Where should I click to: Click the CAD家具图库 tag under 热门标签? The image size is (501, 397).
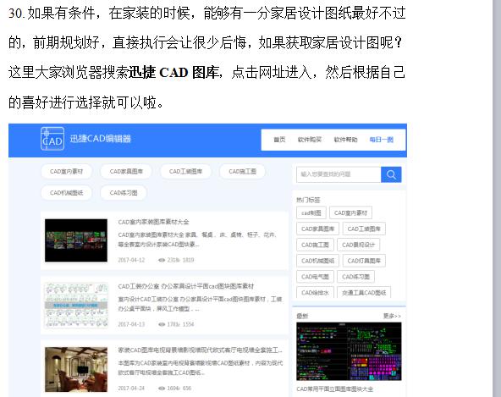(317, 229)
